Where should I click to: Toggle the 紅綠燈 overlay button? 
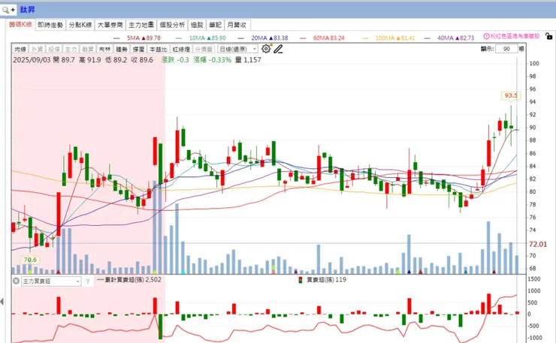click(181, 49)
